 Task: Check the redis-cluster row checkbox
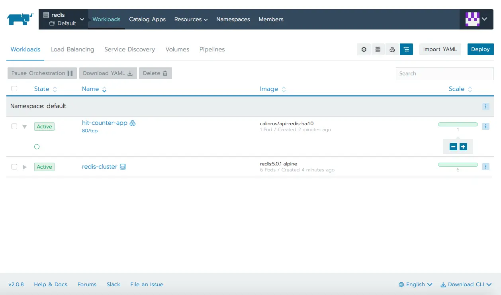pos(14,167)
